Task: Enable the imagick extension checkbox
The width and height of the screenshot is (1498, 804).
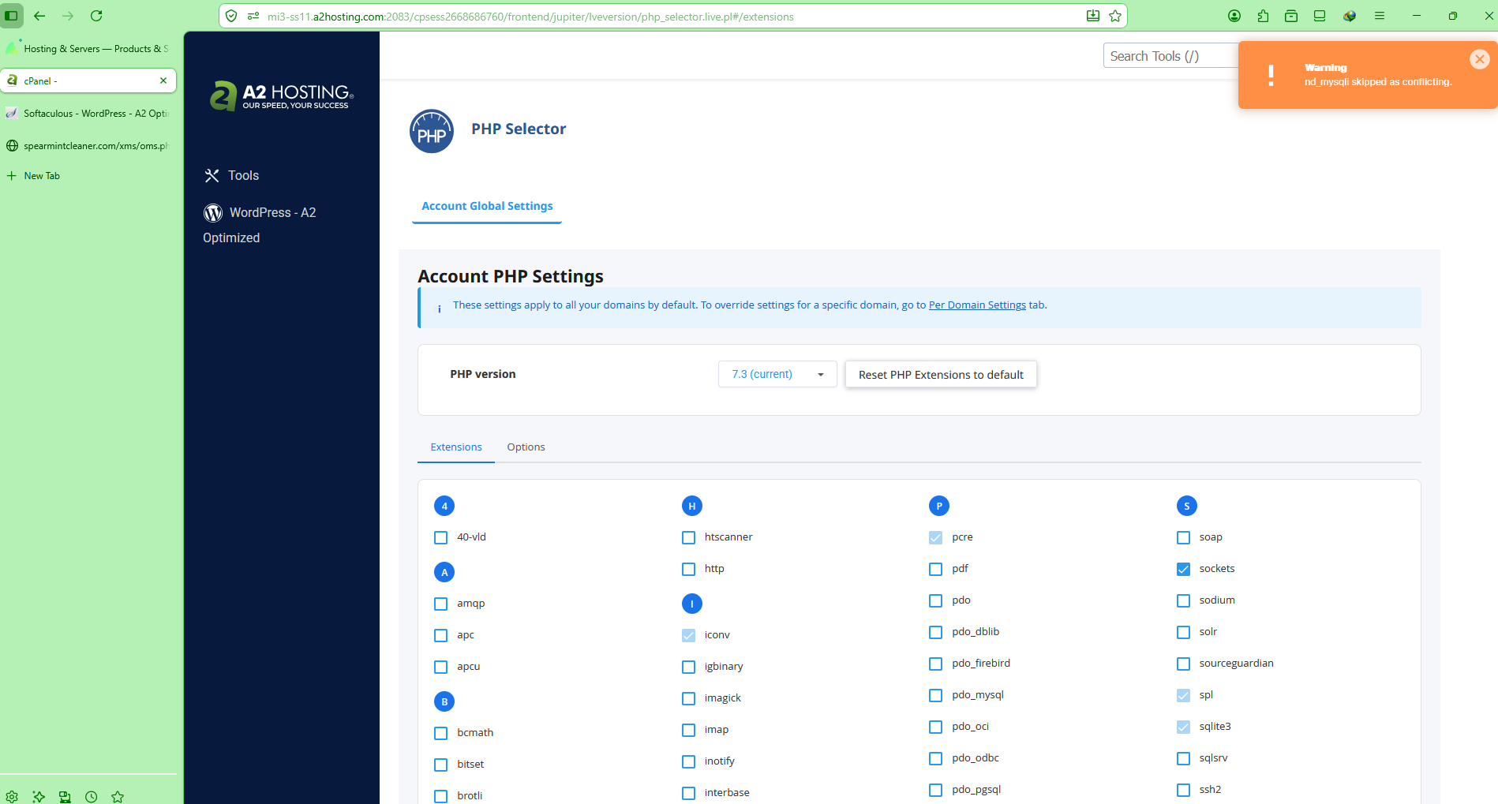Action: click(x=688, y=698)
